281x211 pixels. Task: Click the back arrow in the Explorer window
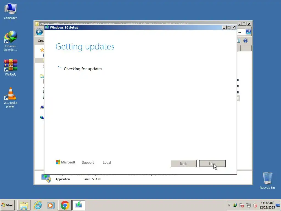(x=39, y=32)
